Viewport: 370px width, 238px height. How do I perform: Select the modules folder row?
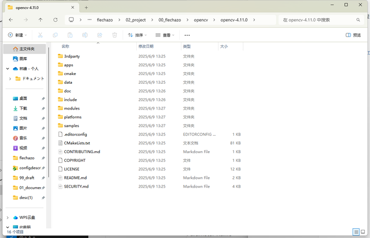click(x=150, y=108)
